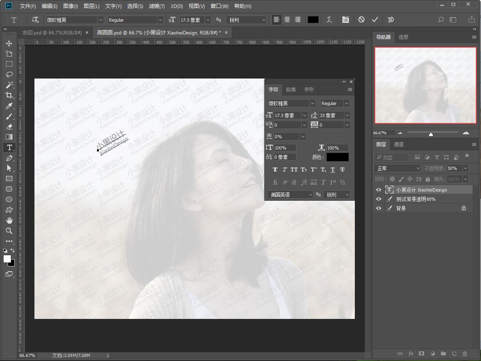The height and width of the screenshot is (361, 481).
Task: Select the Zoom tool in toolbar
Action: point(9,231)
